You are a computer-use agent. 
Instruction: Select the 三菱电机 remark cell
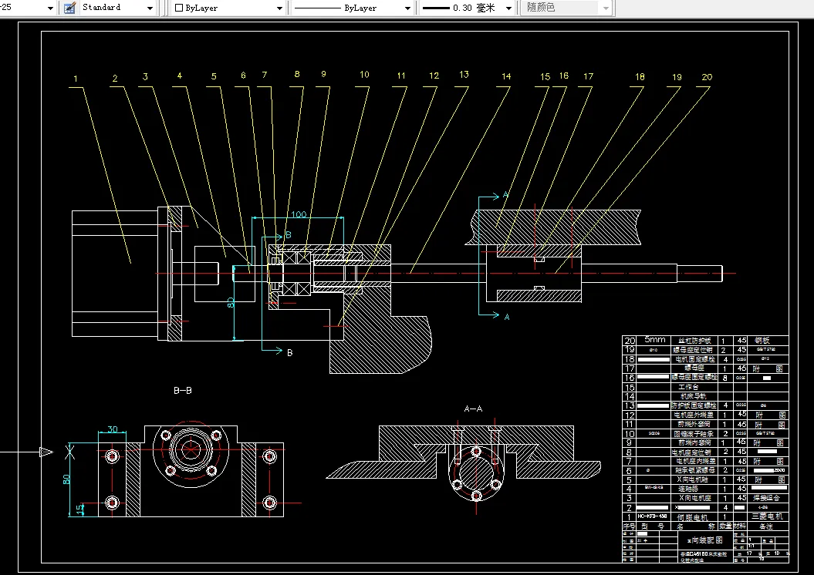click(766, 516)
